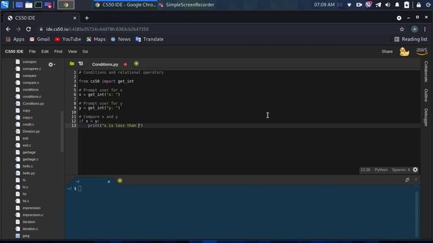Viewport: 433px width, 243px height.
Task: Open the Gmail bookmark
Action: point(40,39)
